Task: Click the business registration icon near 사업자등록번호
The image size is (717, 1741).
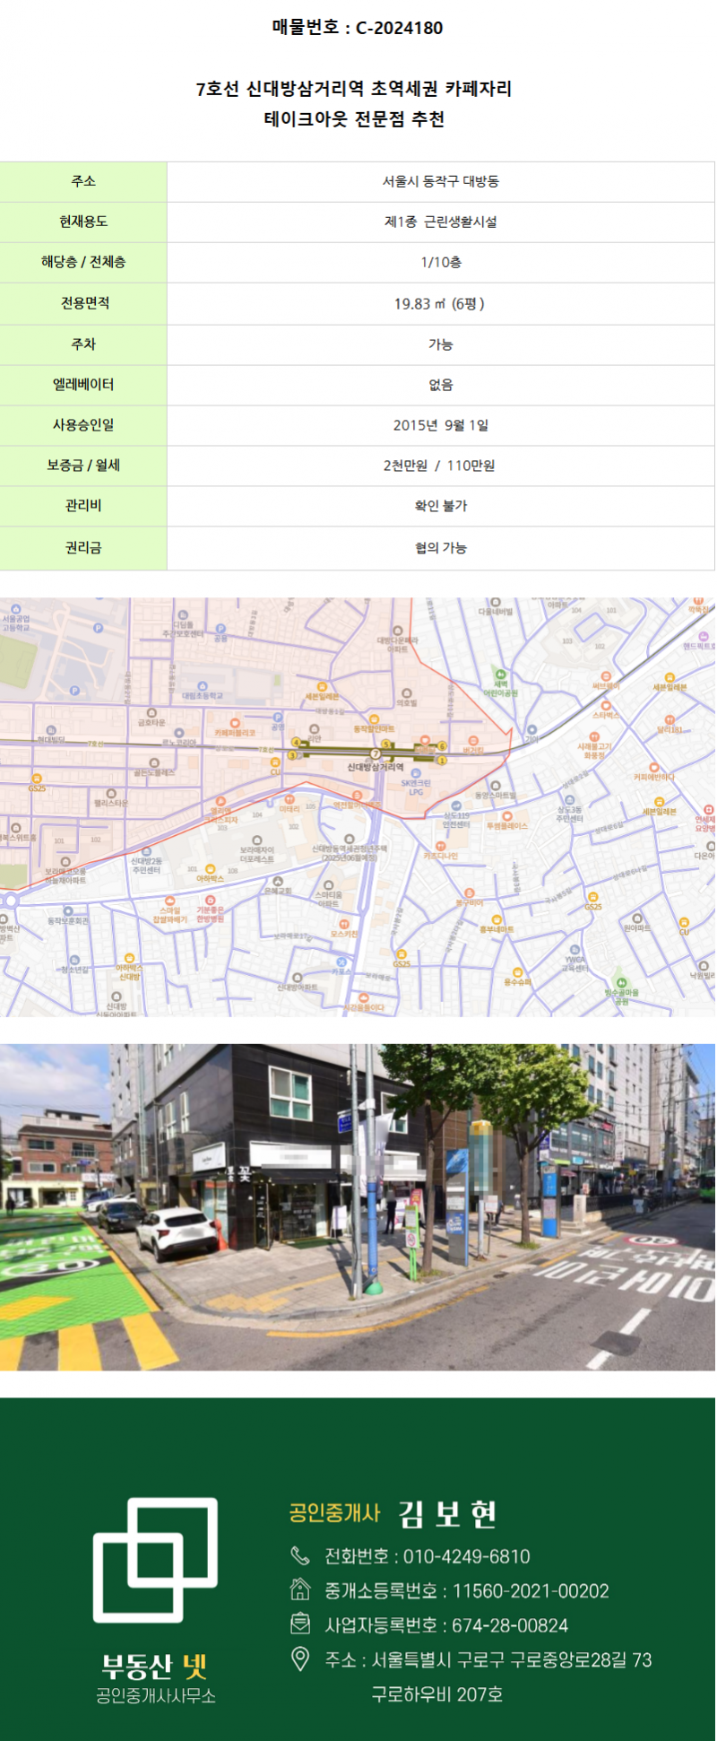Action: pyautogui.click(x=300, y=1623)
